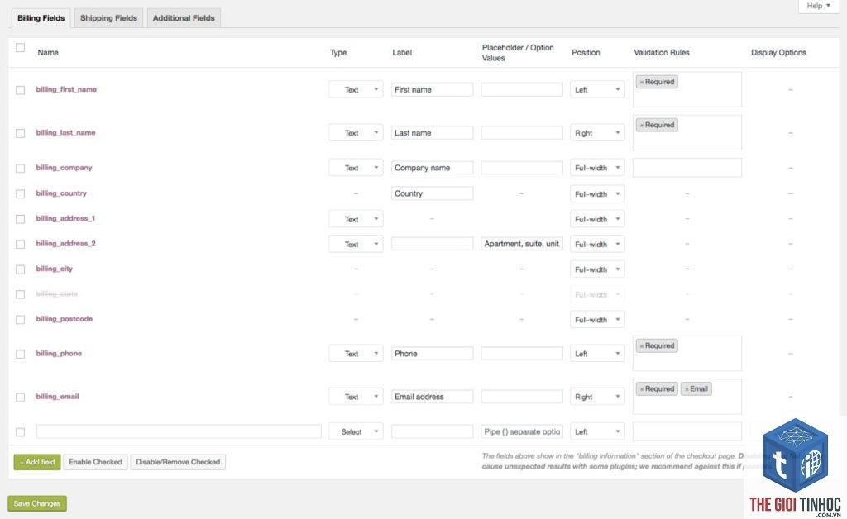
Task: Check the billing_address_2 row checkbox
Action: [x=20, y=245]
